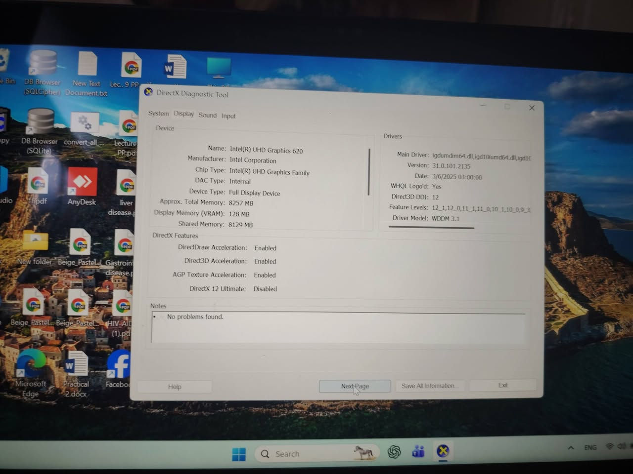Click the Save All Information button

429,386
